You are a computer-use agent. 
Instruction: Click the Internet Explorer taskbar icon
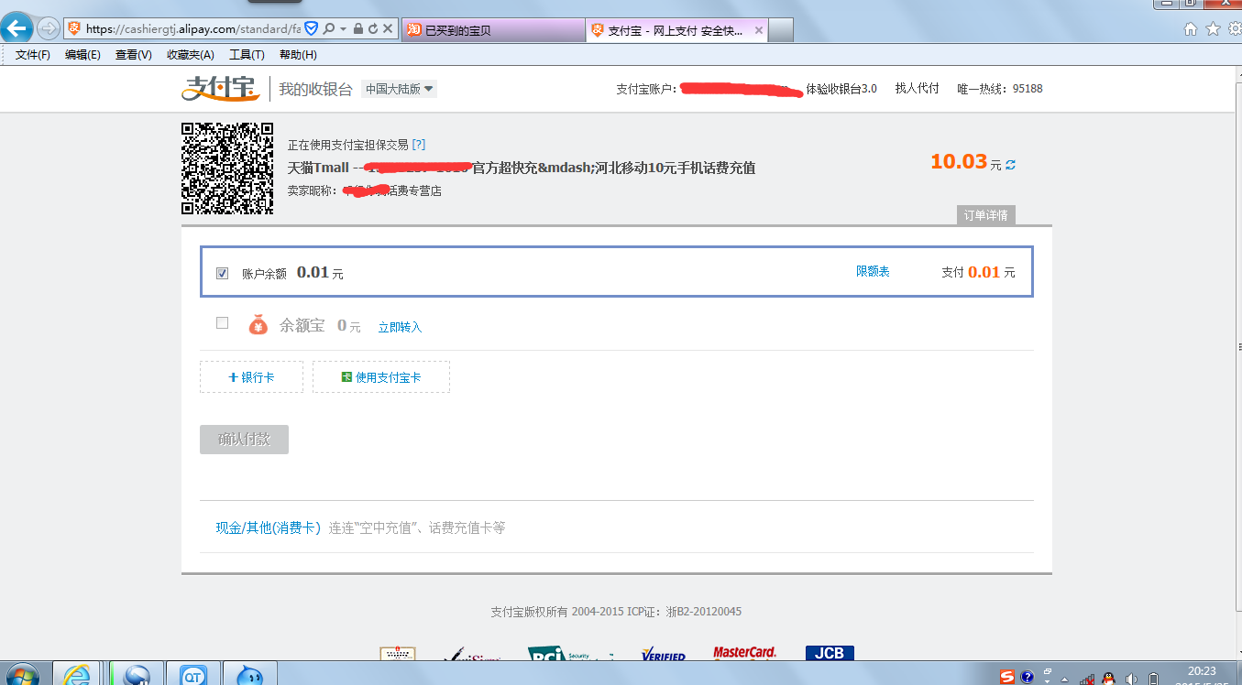(78, 675)
